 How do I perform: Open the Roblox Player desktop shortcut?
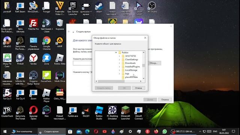[46, 95]
